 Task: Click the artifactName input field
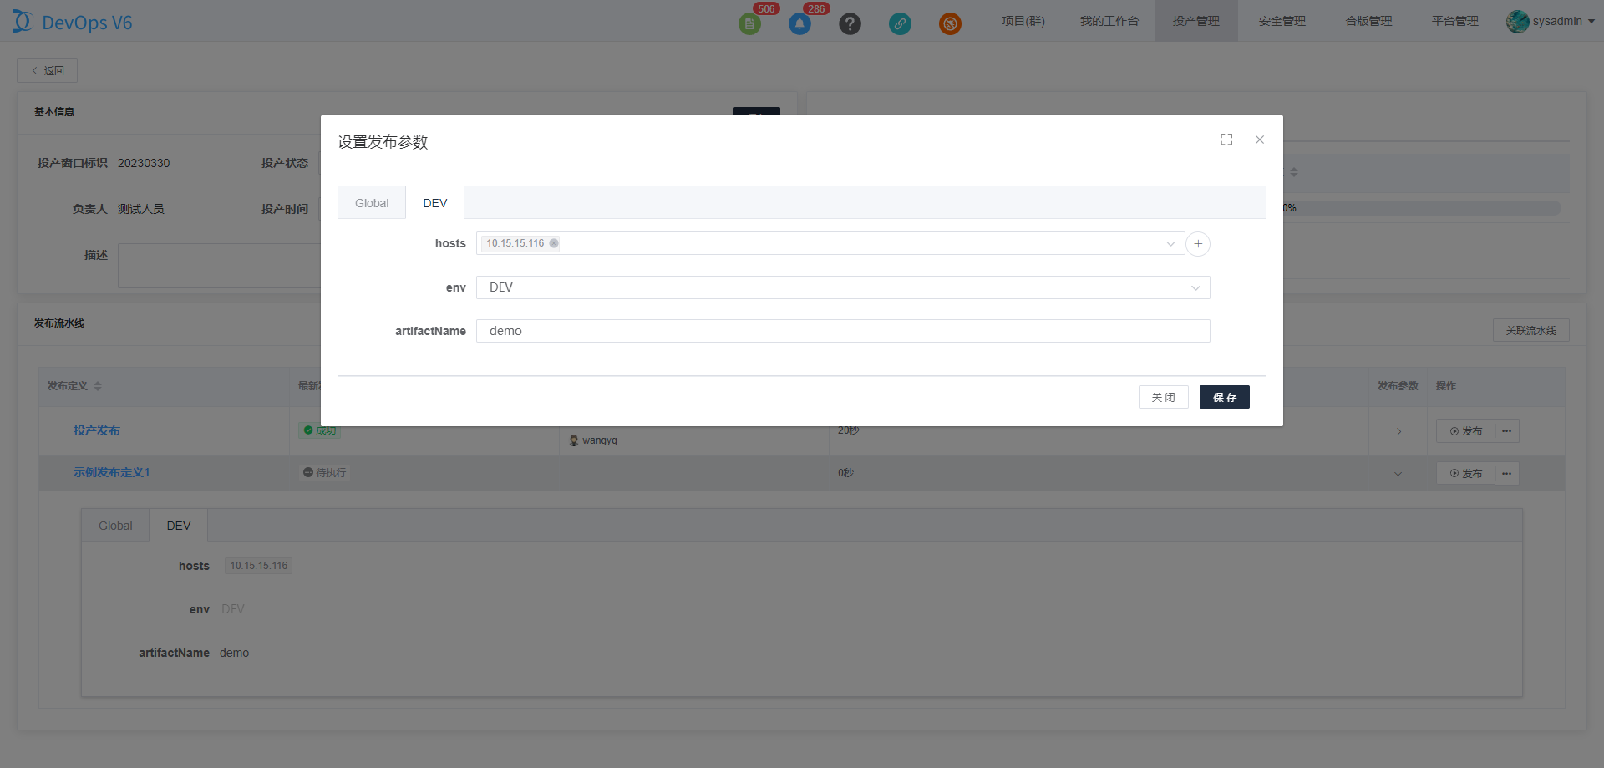coord(842,331)
